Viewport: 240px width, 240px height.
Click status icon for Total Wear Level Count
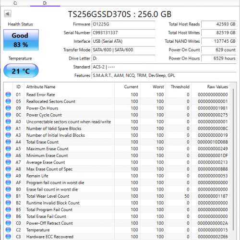[x=8, y=196]
